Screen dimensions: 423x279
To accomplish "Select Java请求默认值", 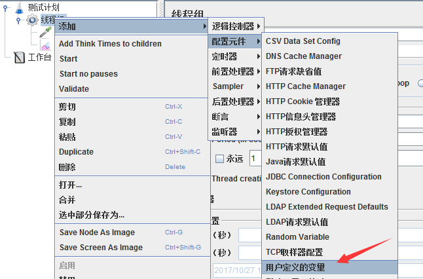I will point(329,162).
